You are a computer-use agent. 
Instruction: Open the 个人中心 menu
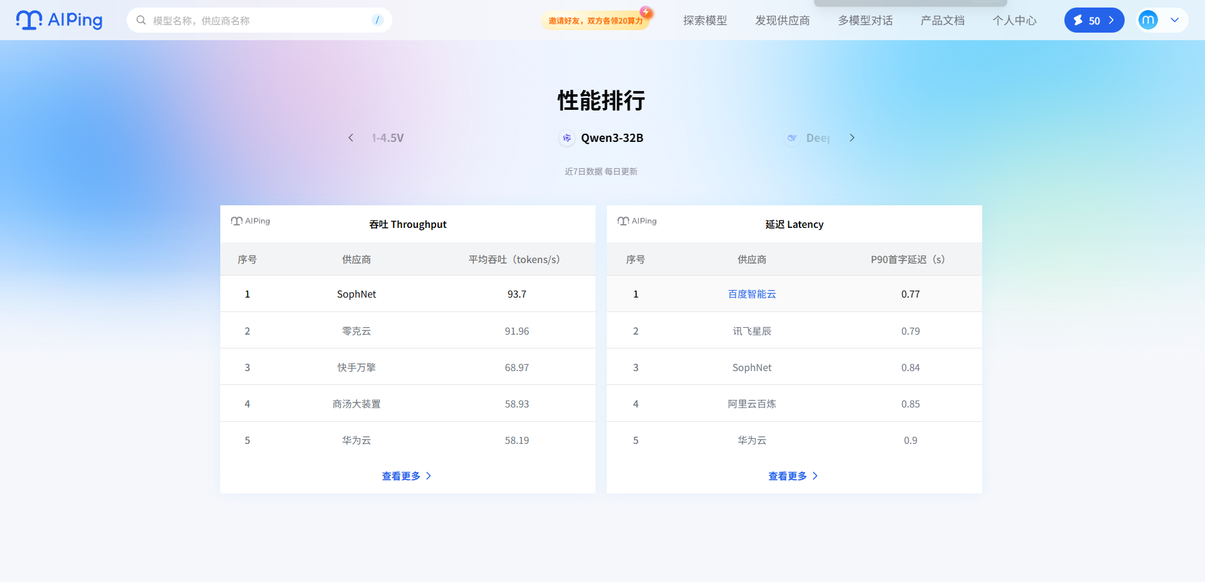[x=1014, y=21]
